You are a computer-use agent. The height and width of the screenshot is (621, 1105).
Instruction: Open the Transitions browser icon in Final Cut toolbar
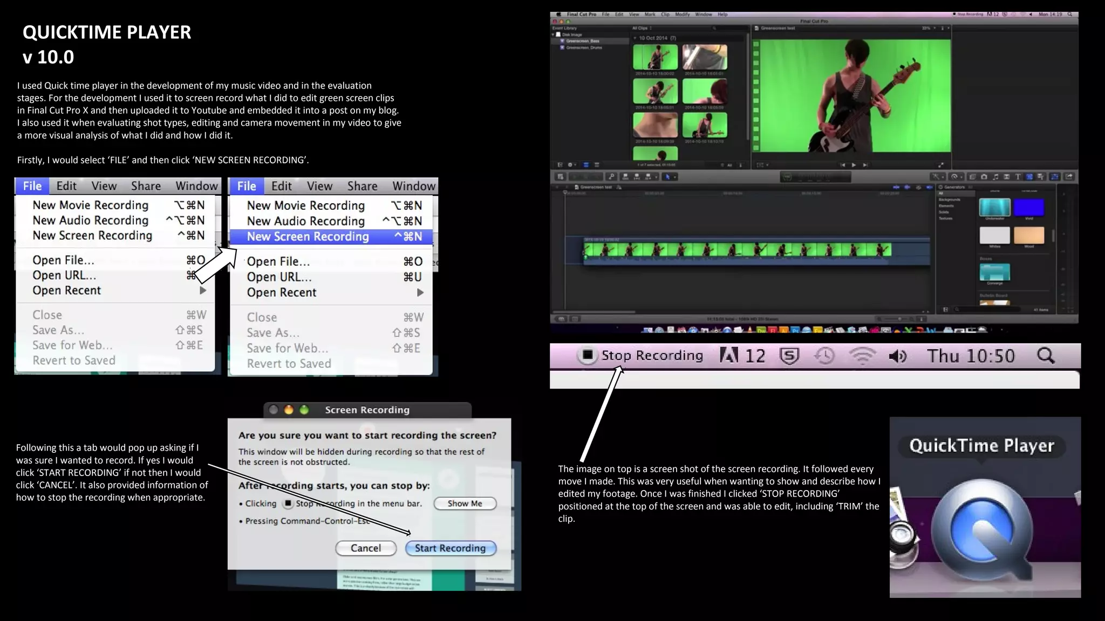click(x=1007, y=176)
